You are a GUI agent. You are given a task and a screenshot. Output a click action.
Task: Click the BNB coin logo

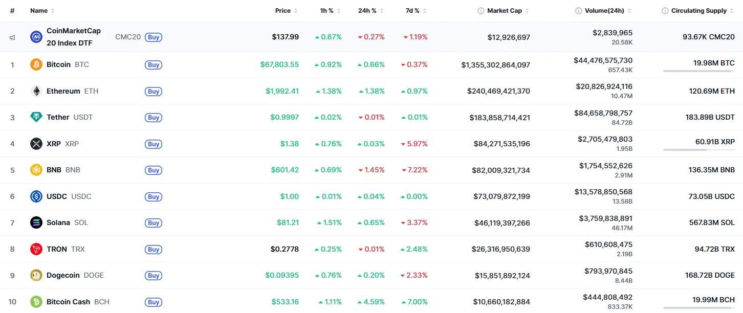click(x=35, y=170)
